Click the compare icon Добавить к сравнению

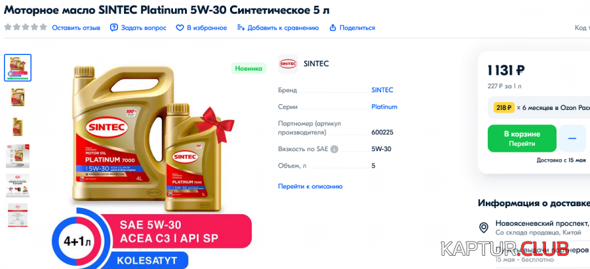tap(241, 27)
